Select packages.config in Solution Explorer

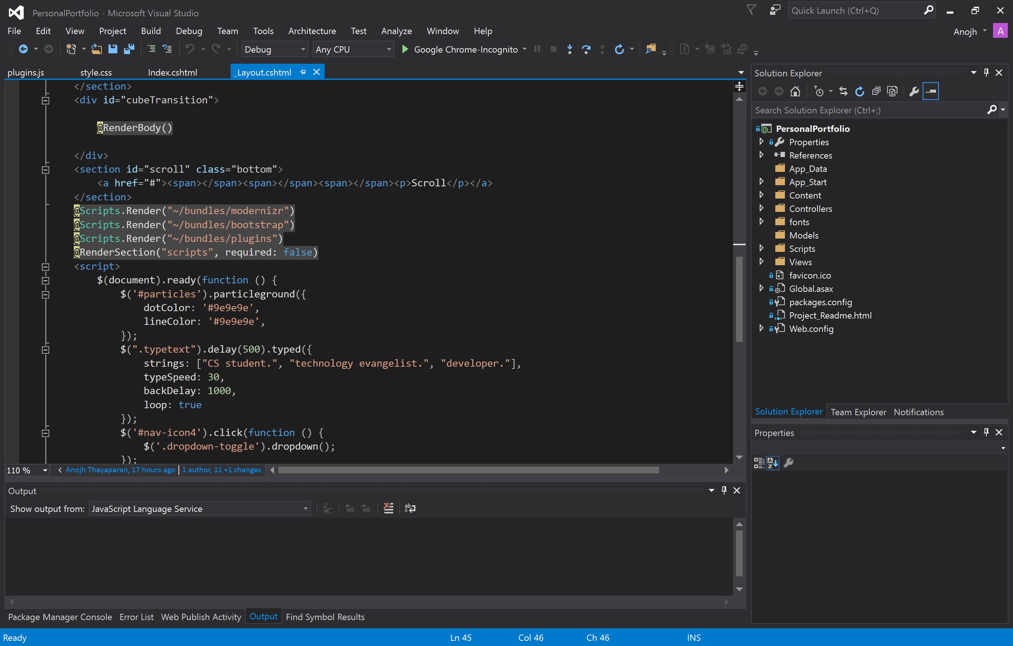click(x=820, y=302)
